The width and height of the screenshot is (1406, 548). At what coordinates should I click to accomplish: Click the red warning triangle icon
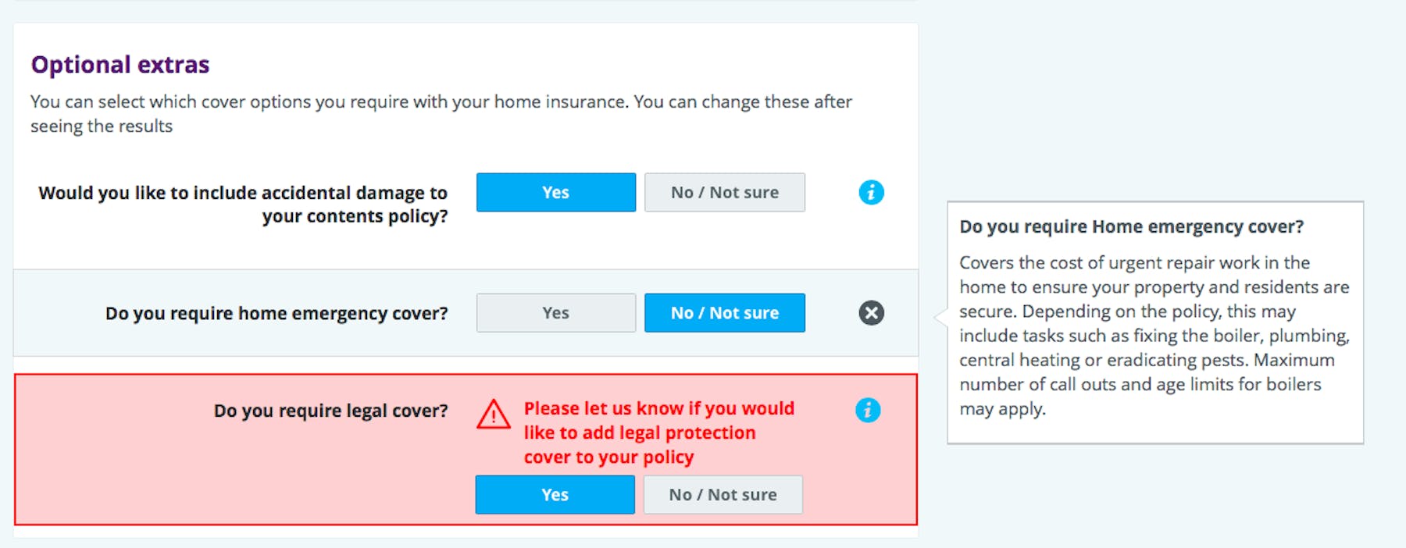point(494,415)
